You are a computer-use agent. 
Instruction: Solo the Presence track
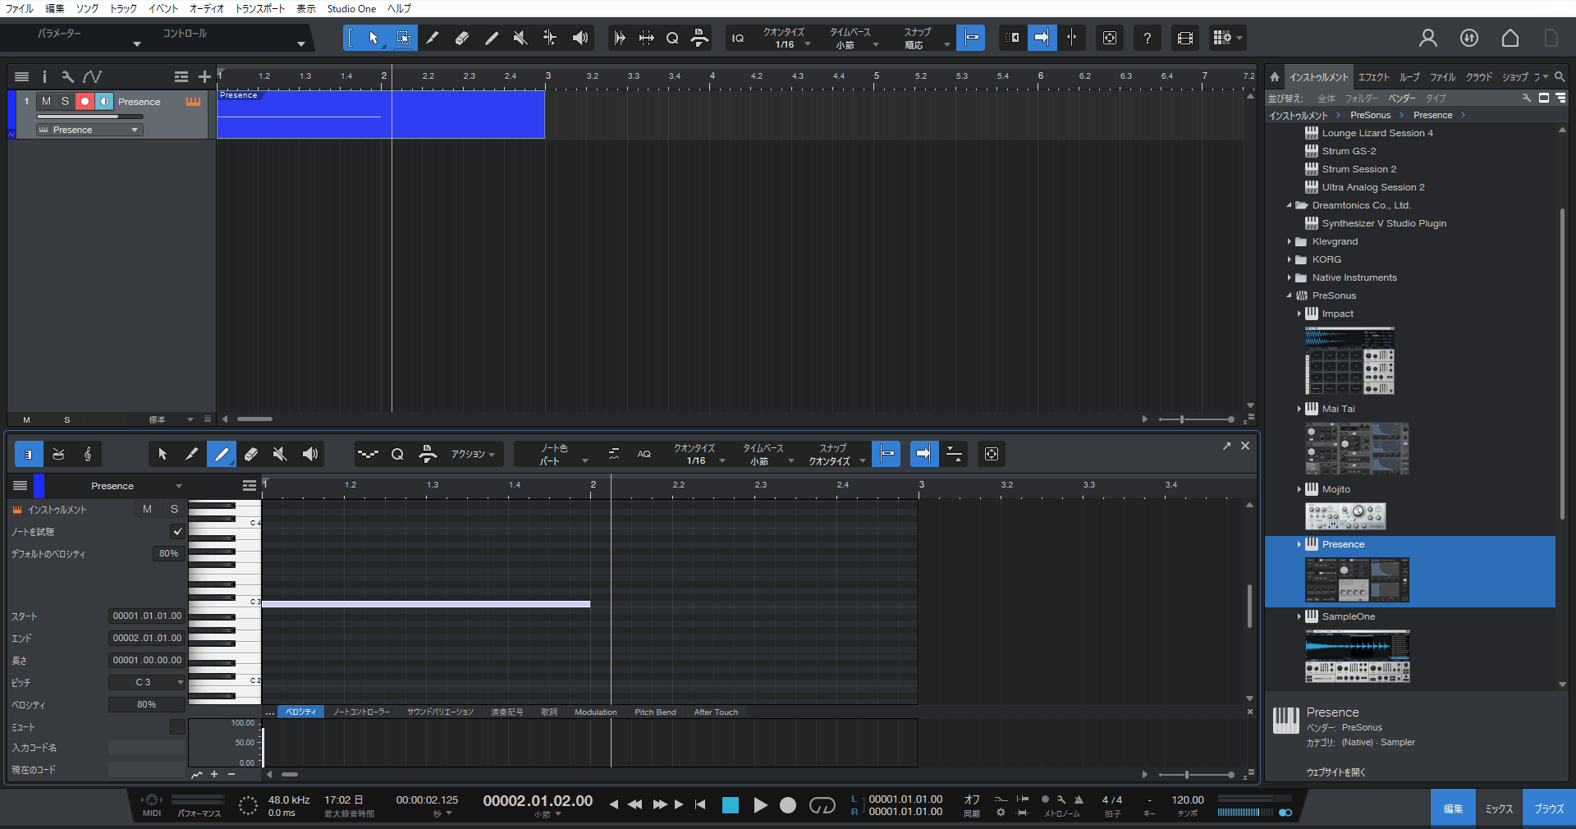(x=65, y=101)
